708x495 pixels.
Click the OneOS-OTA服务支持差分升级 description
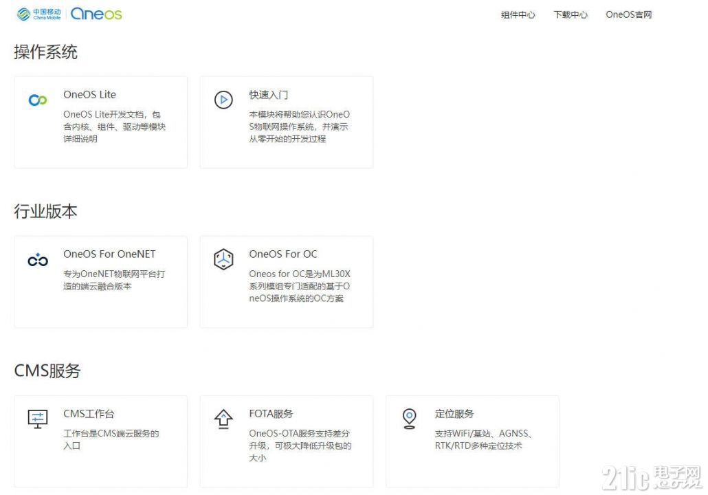300,445
